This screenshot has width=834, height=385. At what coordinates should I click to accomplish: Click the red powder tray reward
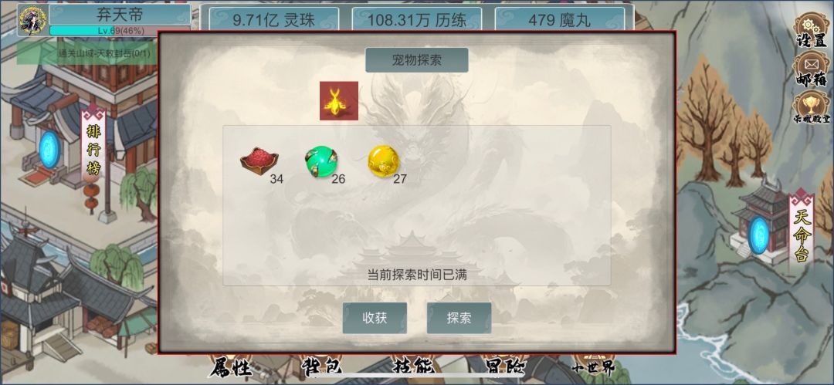tap(259, 161)
